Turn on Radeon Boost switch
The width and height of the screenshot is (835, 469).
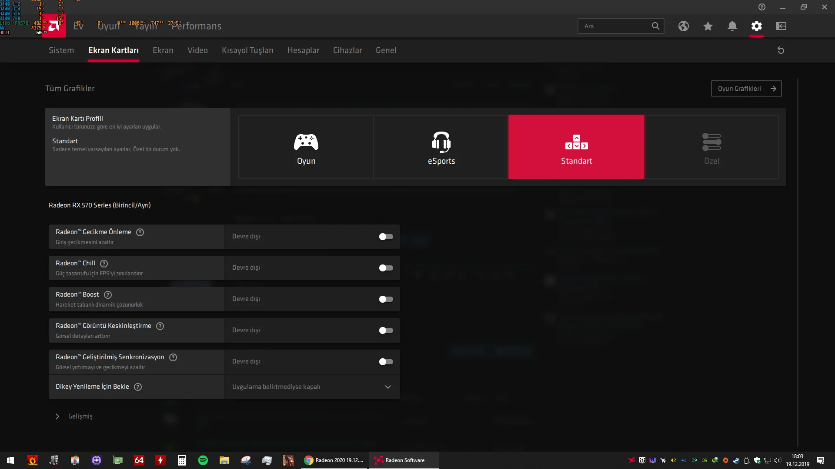tap(386, 299)
